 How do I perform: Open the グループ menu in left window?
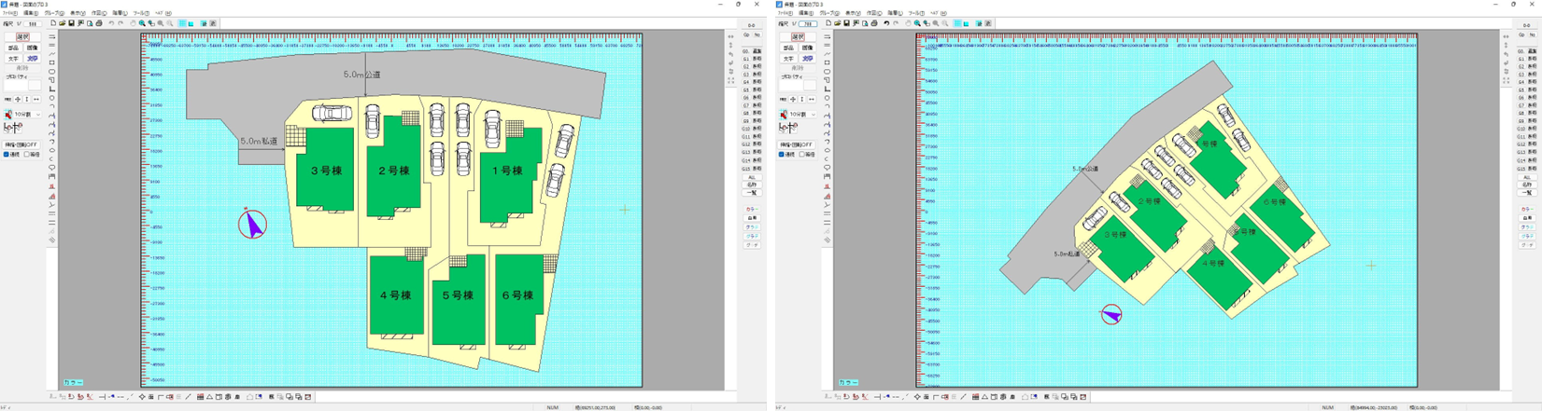54,13
